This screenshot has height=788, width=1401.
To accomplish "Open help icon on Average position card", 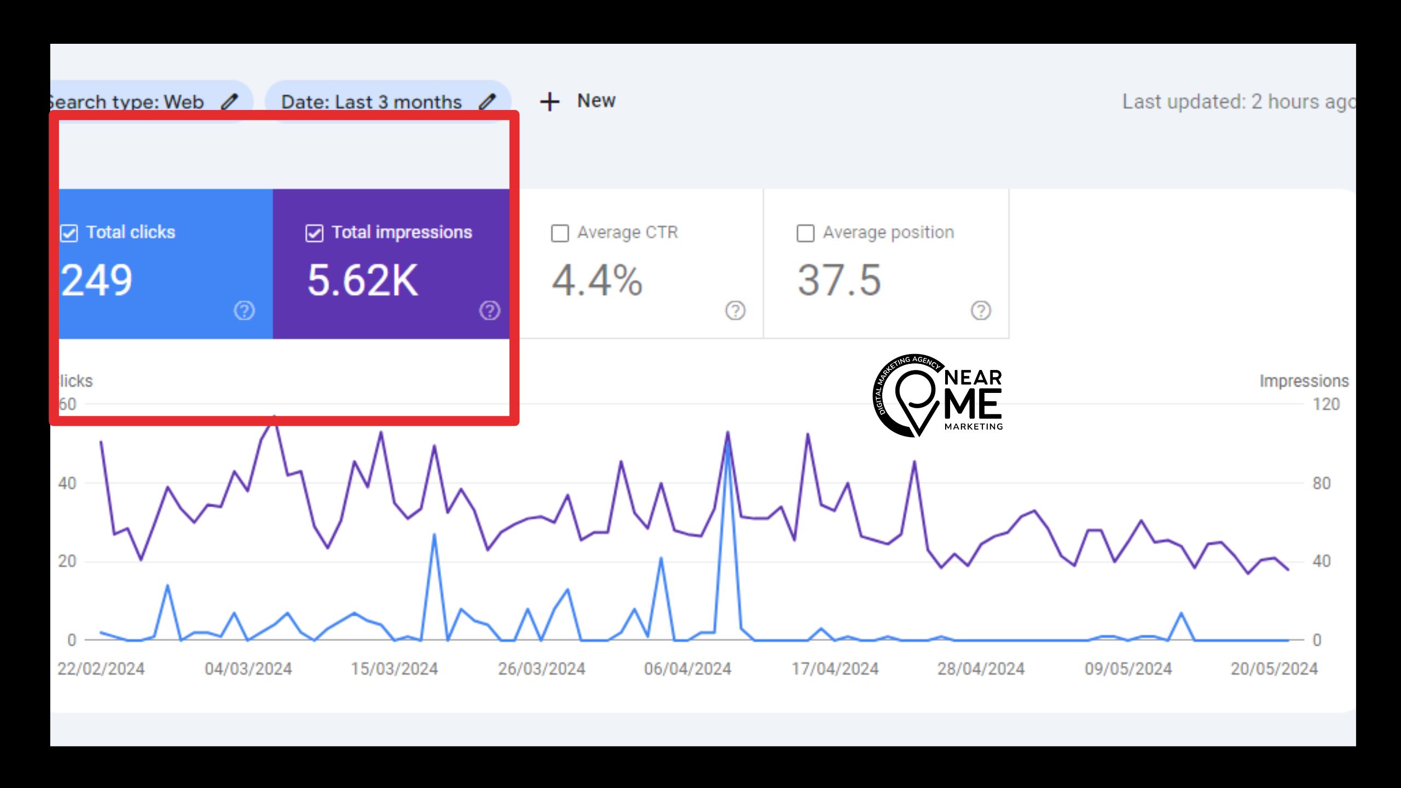I will [x=981, y=310].
